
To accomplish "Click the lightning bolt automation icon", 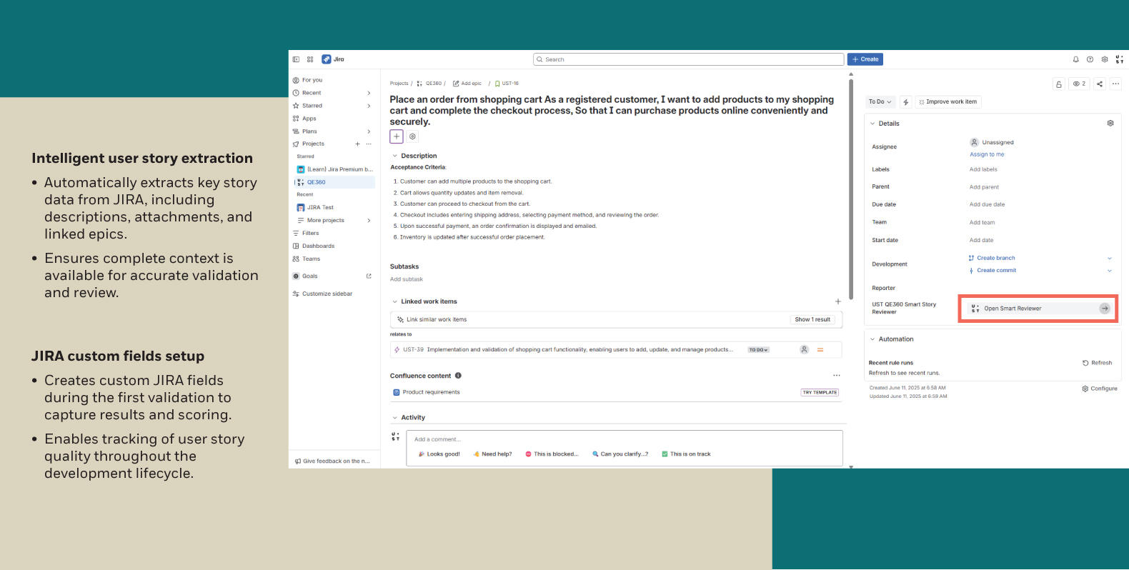I will click(x=906, y=102).
